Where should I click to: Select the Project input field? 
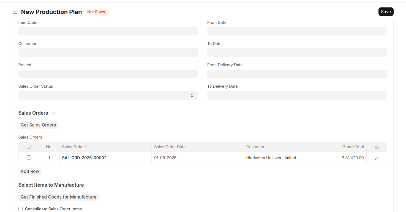108,74
